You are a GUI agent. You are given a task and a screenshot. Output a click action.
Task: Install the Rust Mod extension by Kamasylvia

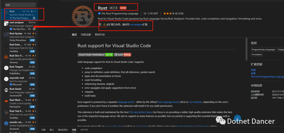32,107
